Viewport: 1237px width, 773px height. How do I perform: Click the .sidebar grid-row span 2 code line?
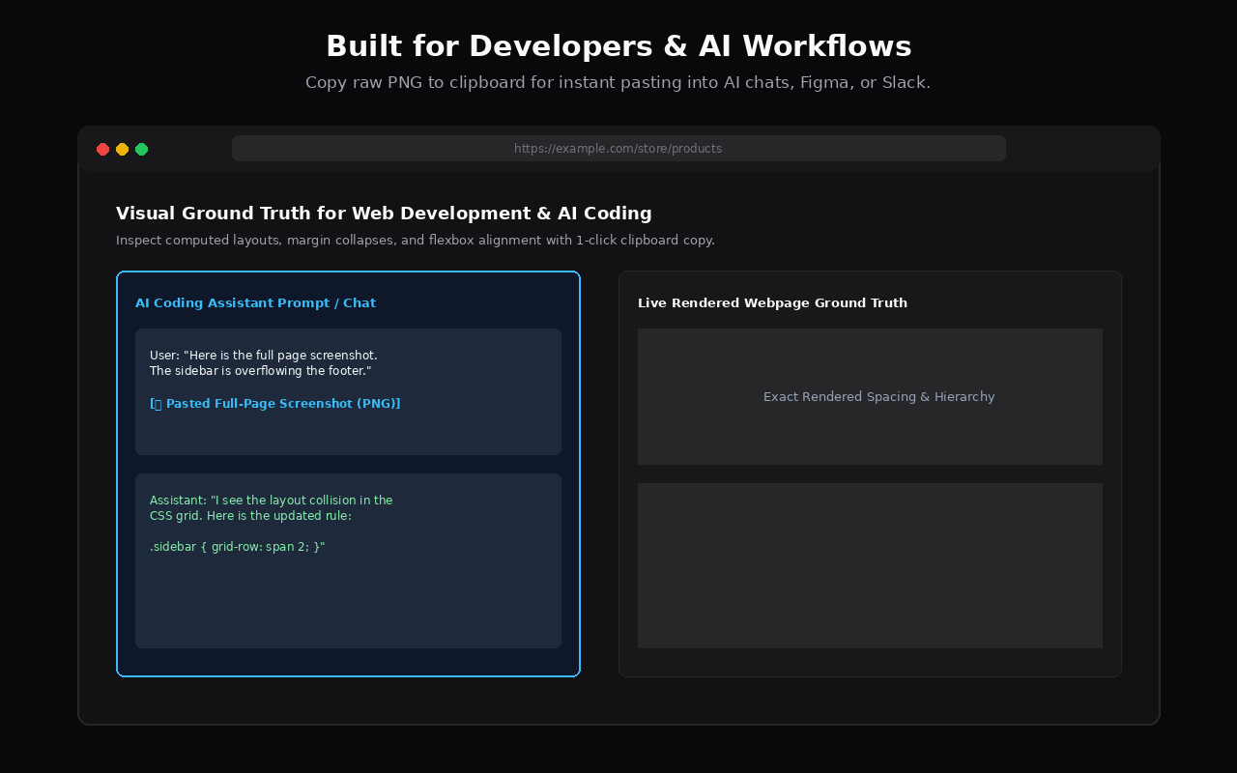pos(238,547)
